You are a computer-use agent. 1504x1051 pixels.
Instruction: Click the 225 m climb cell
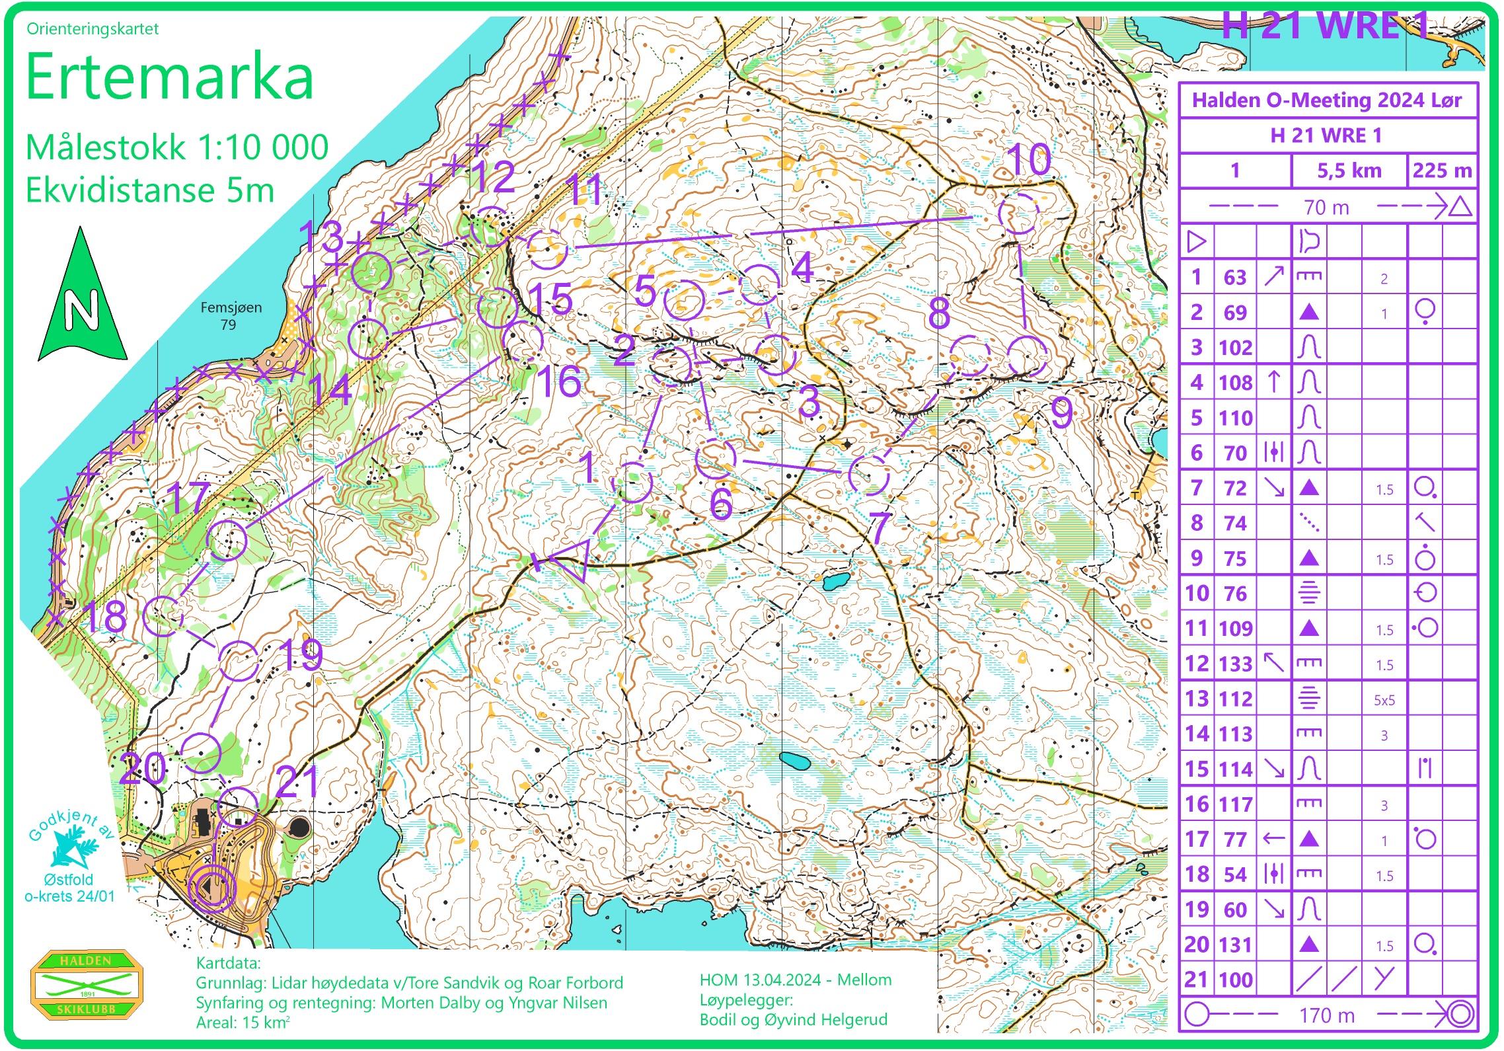pos(1442,171)
